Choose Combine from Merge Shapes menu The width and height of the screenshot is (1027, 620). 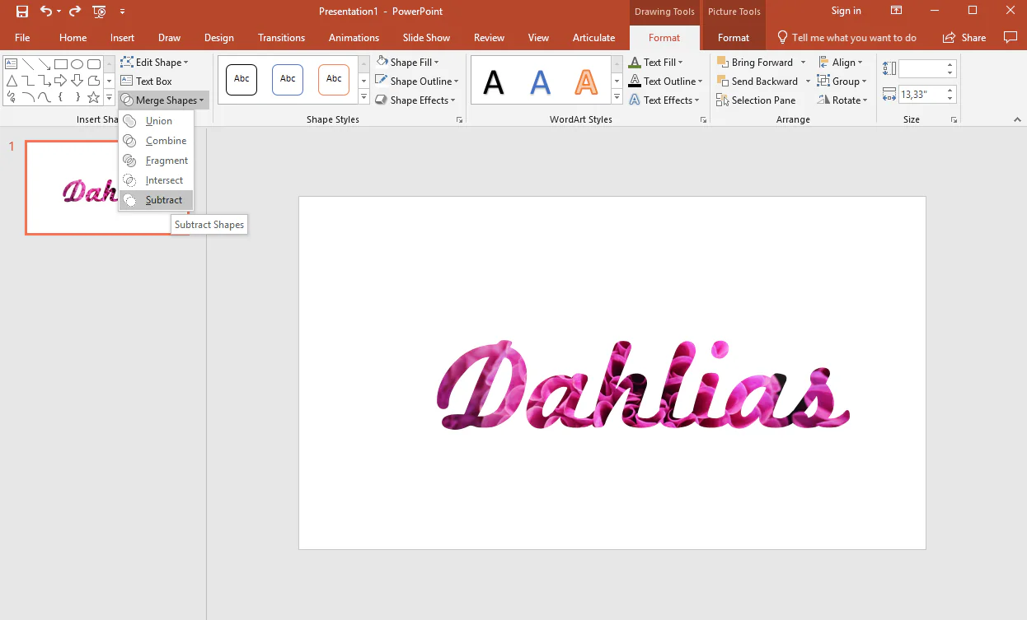coord(156,140)
